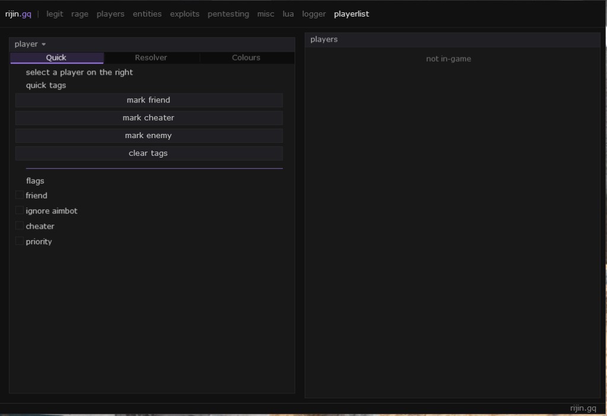Open the legit menu tab

tap(55, 14)
